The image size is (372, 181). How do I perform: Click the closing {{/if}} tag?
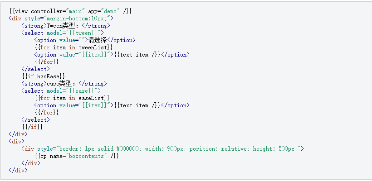coord(32,127)
